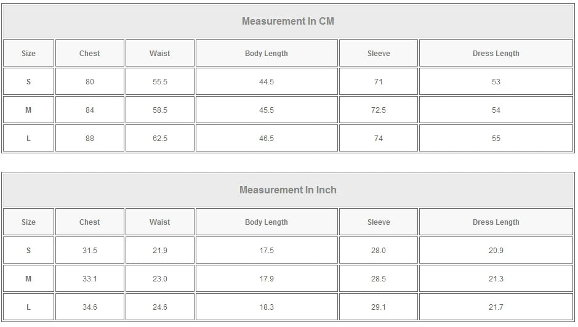Select the sleeve value 72.5 cell

[x=379, y=110]
